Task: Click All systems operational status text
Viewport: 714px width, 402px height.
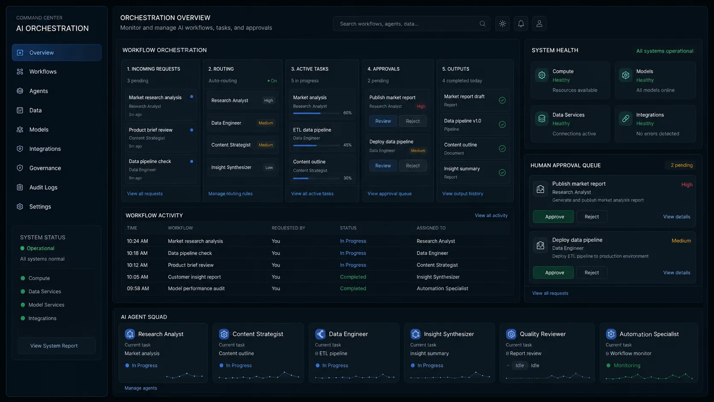Action: point(664,51)
